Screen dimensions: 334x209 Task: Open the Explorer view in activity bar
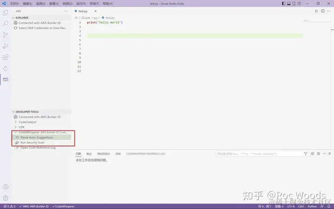(6, 13)
